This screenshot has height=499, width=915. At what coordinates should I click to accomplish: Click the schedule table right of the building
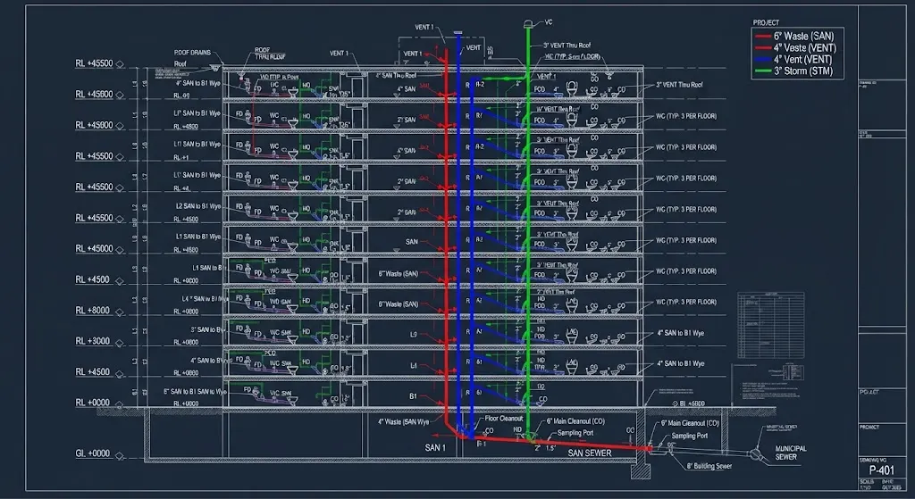pyautogui.click(x=770, y=325)
